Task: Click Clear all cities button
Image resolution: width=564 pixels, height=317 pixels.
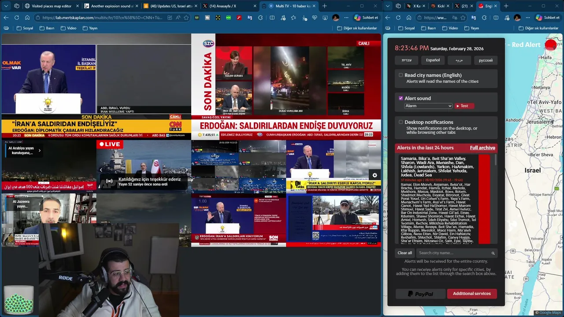Action: coord(405,253)
